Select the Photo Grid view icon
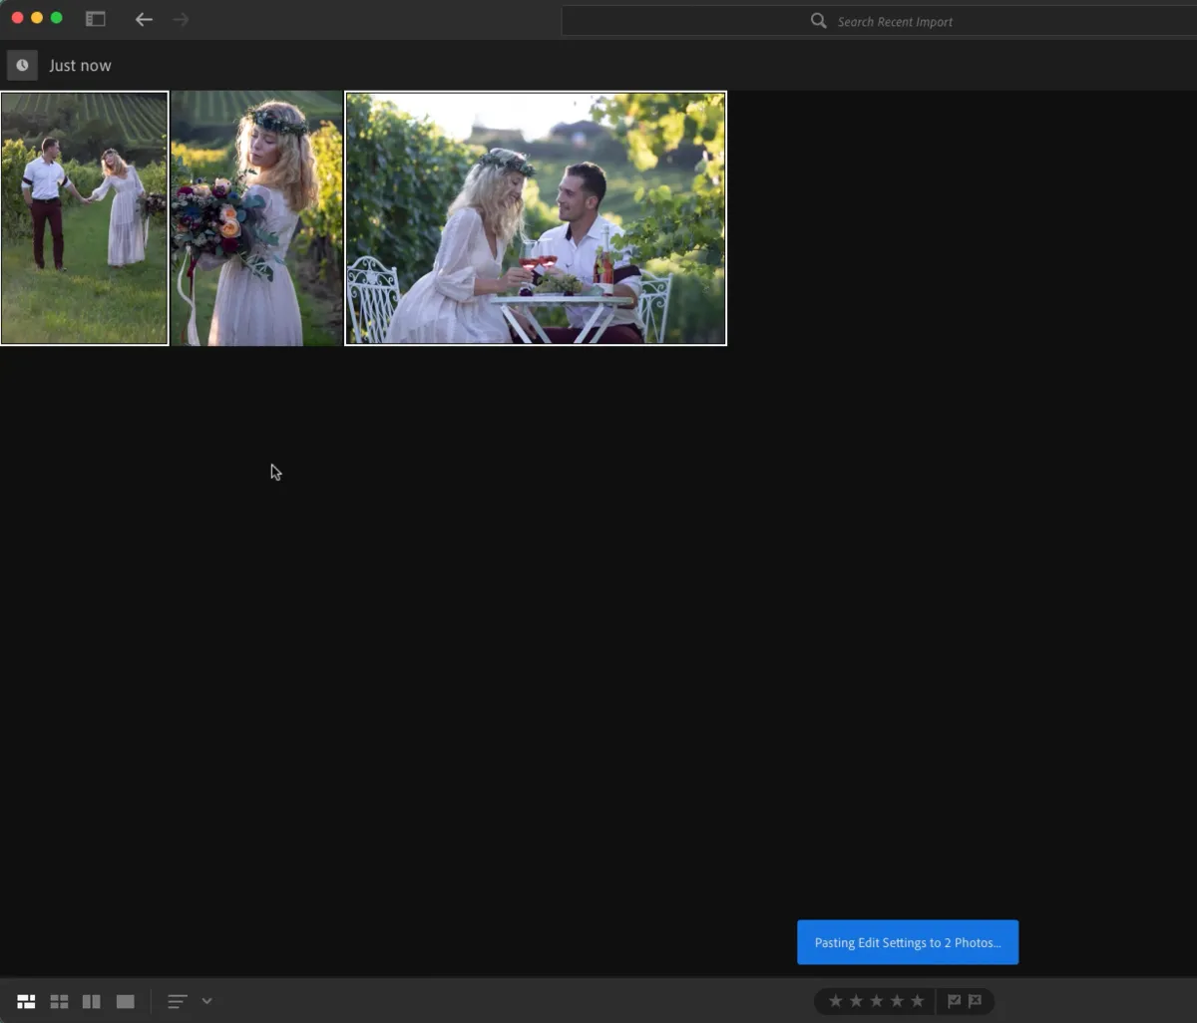The image size is (1197, 1023). click(26, 1001)
